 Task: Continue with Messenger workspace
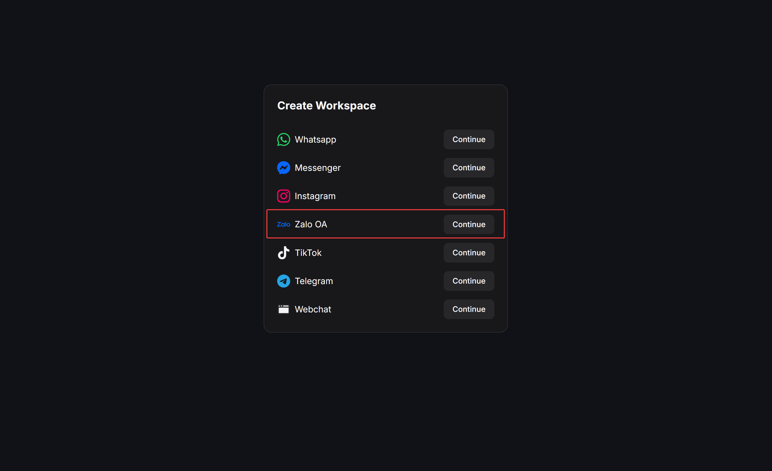tap(469, 168)
